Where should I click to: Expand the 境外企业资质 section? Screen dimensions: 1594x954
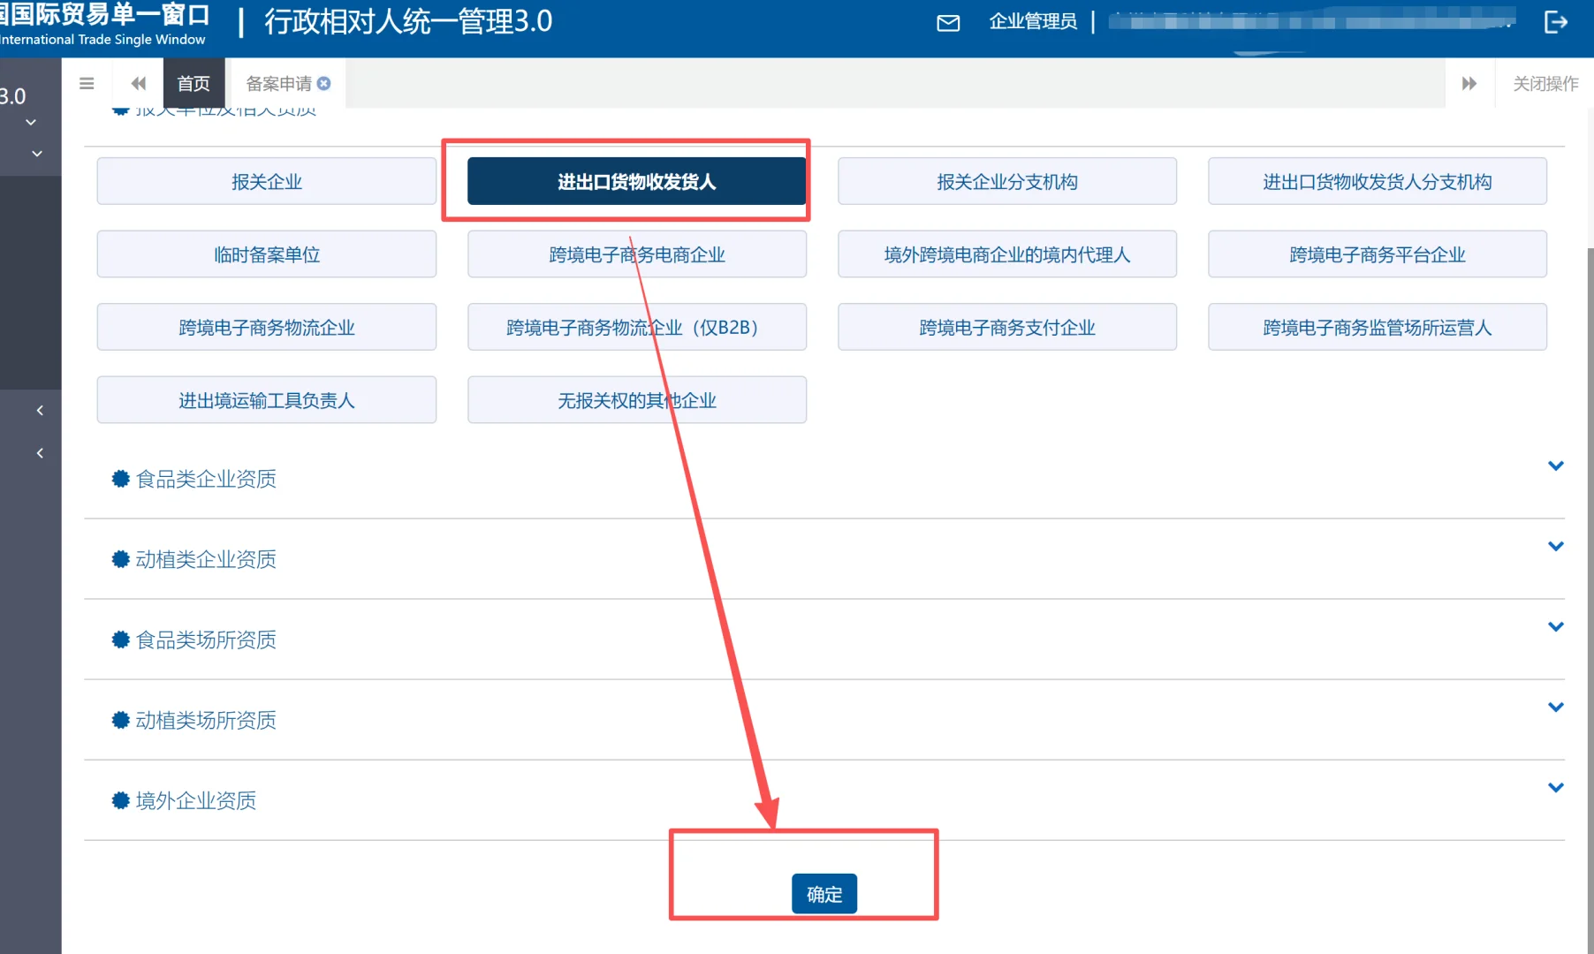coord(1554,787)
